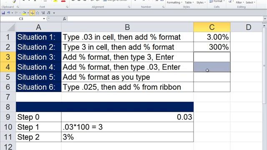Image resolution: width=267 pixels, height=150 pixels.
Task: Click the highlighted orange Quick Access icon
Action: click(x=32, y=13)
